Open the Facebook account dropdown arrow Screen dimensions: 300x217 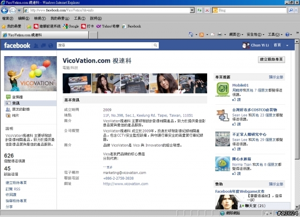(x=287, y=45)
